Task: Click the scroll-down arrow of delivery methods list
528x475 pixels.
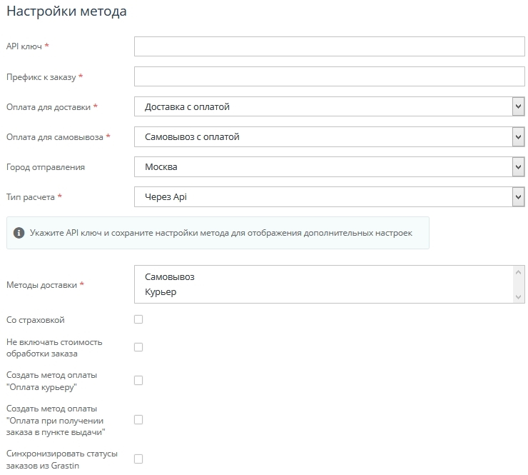Action: coord(519,296)
